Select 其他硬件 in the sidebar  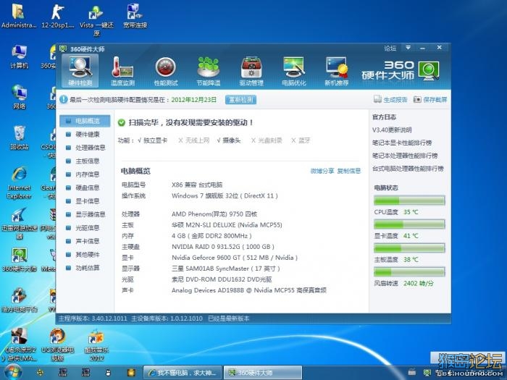pos(85,255)
